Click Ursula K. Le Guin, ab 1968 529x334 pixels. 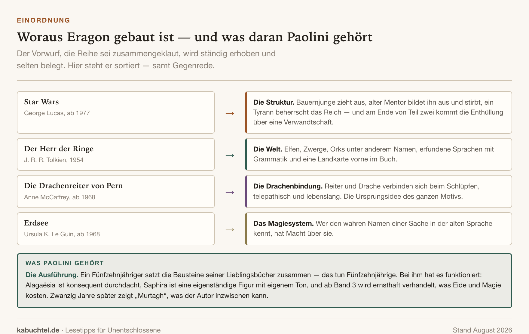(x=62, y=234)
